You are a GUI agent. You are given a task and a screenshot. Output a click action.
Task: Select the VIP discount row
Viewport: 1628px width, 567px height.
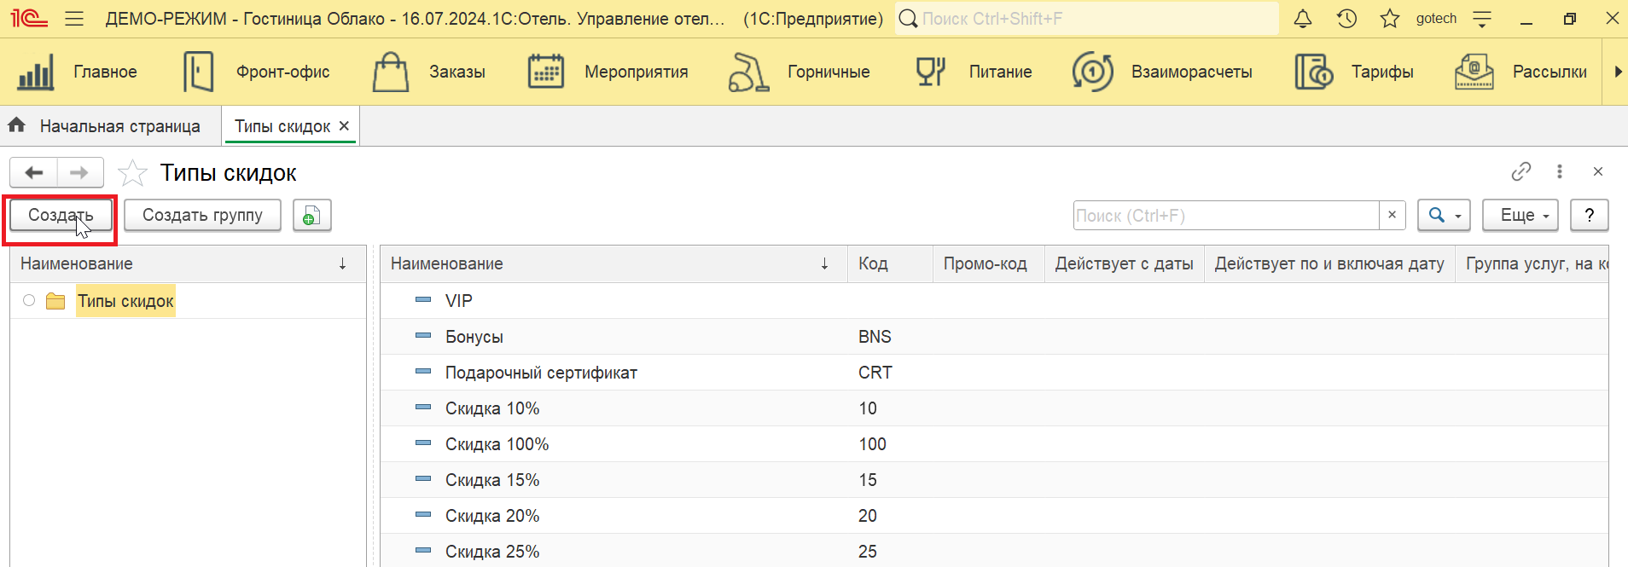(x=994, y=301)
